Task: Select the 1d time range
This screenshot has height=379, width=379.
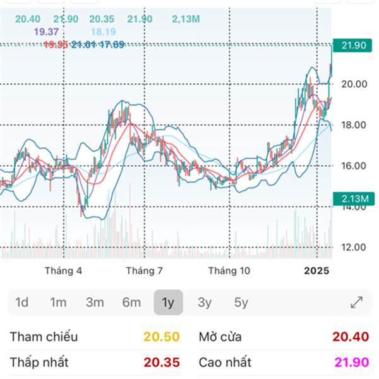Action: [21, 303]
